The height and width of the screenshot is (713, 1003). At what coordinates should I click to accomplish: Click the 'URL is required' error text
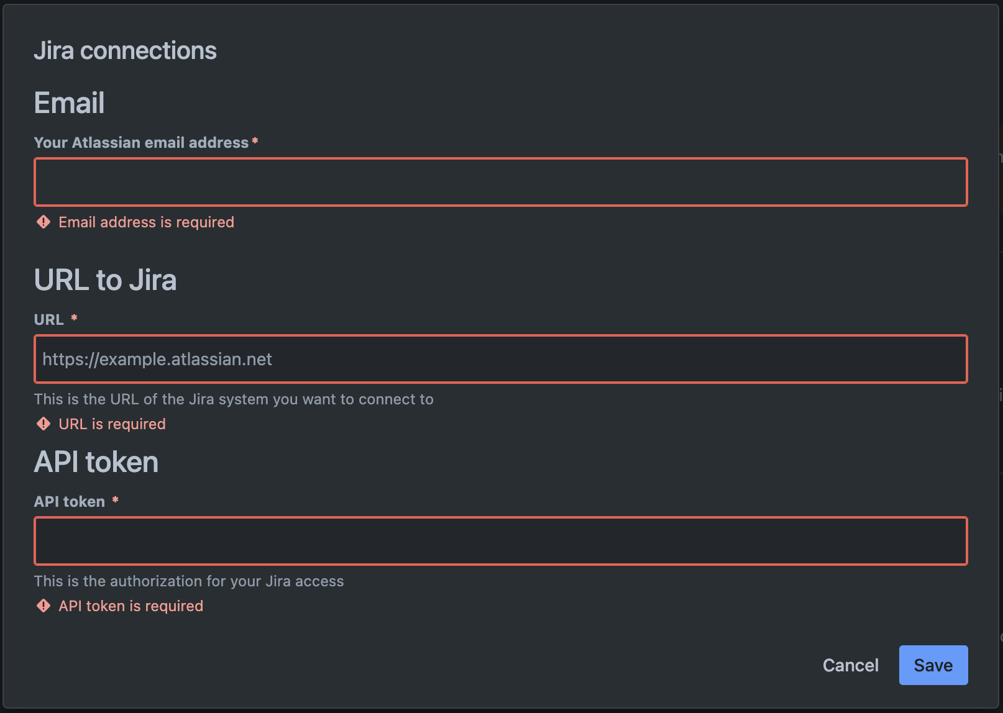click(x=112, y=424)
